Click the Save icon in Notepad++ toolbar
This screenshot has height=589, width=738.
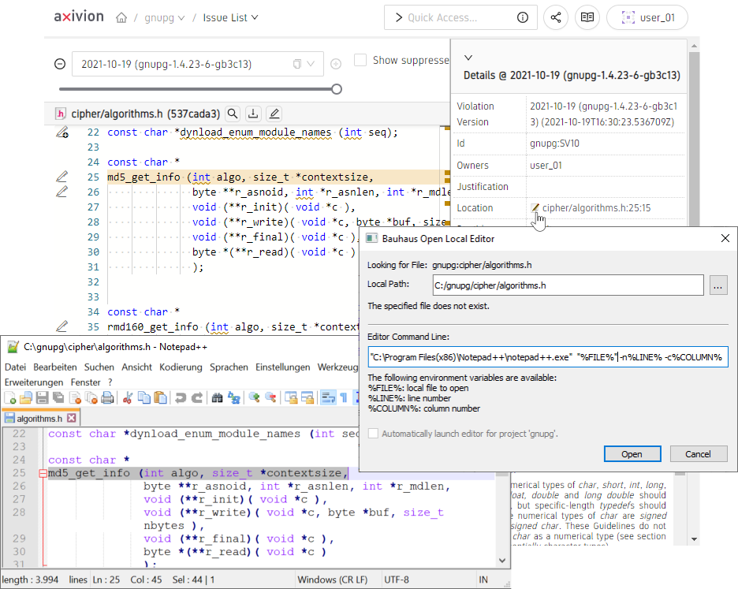click(x=43, y=398)
